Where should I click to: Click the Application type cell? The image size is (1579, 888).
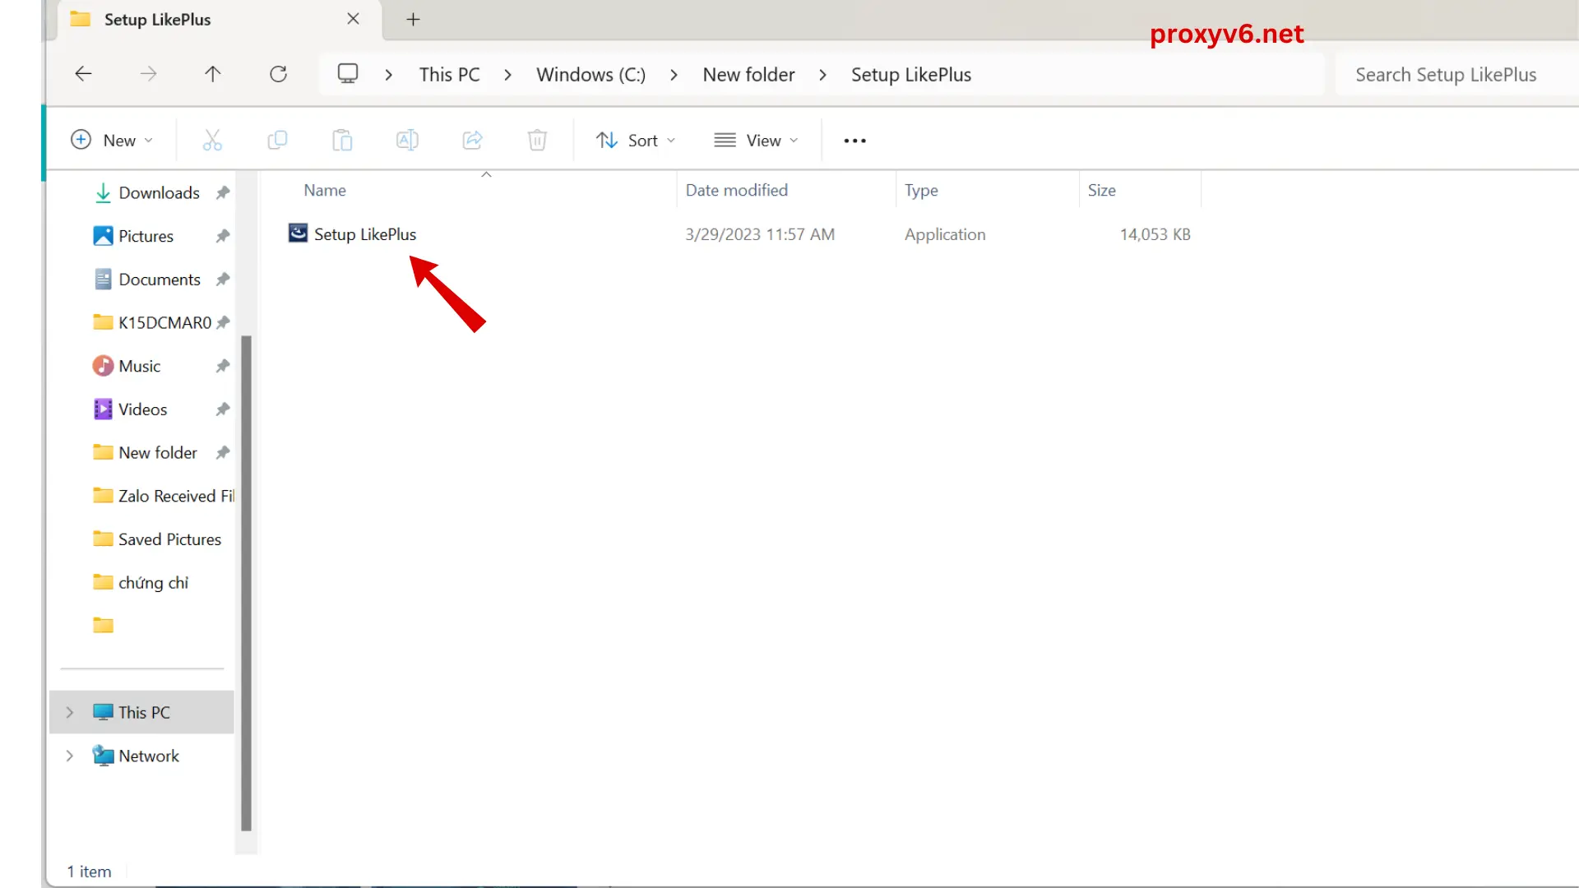click(x=945, y=234)
